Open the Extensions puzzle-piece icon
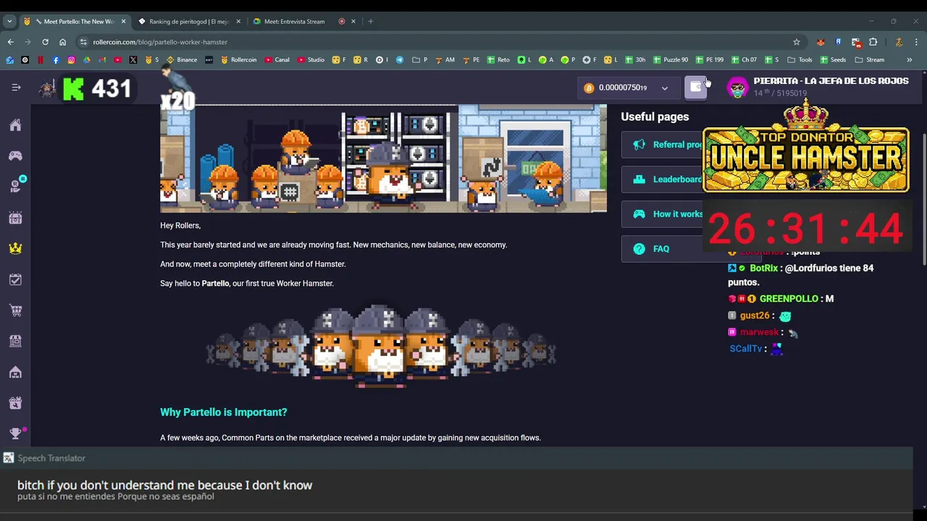The width and height of the screenshot is (927, 521). click(873, 42)
